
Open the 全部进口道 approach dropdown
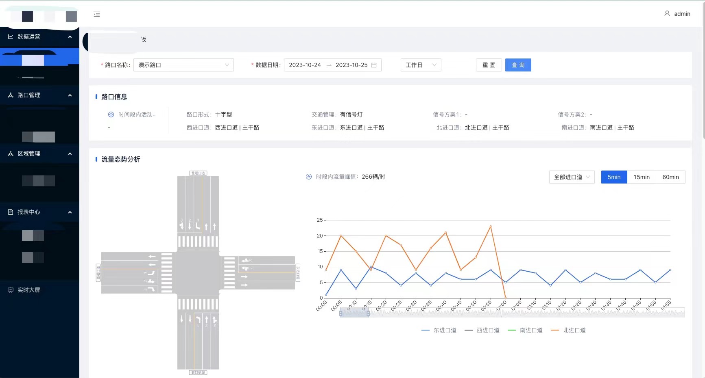[x=572, y=177]
